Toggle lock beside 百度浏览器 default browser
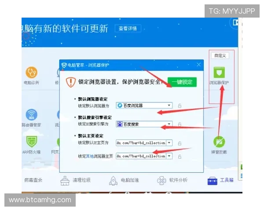Viewport: 264px width, 211px height. pos(180,105)
